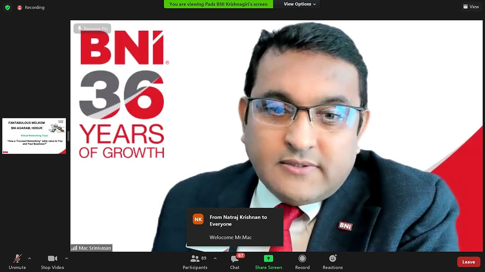Image resolution: width=485 pixels, height=272 pixels.
Task: Click the NK avatar in chat popup
Action: coord(198,219)
